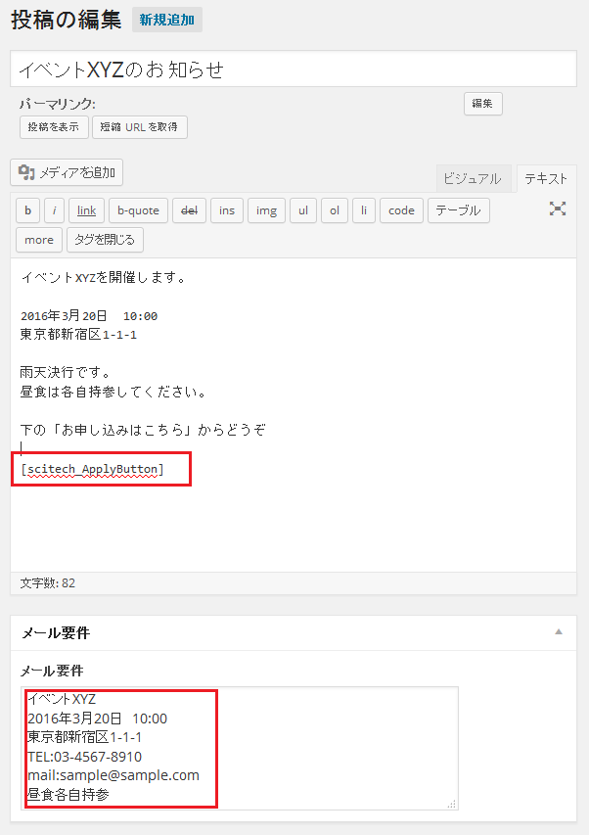Click the テーブル toolbar button
Image resolution: width=589 pixels, height=835 pixels.
coord(459,210)
